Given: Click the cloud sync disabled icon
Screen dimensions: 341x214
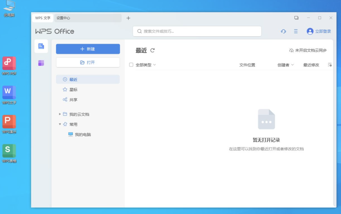Looking at the screenshot, I should tap(291, 50).
